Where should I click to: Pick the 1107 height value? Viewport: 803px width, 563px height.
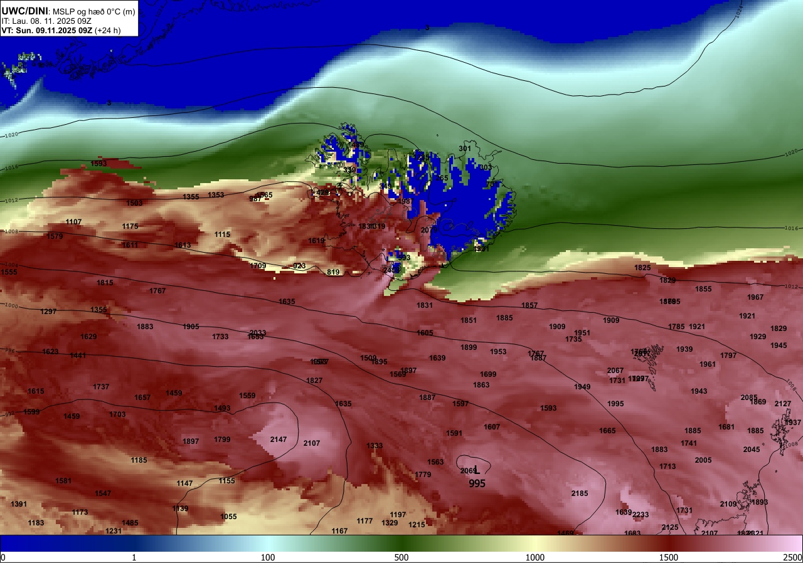coord(73,222)
